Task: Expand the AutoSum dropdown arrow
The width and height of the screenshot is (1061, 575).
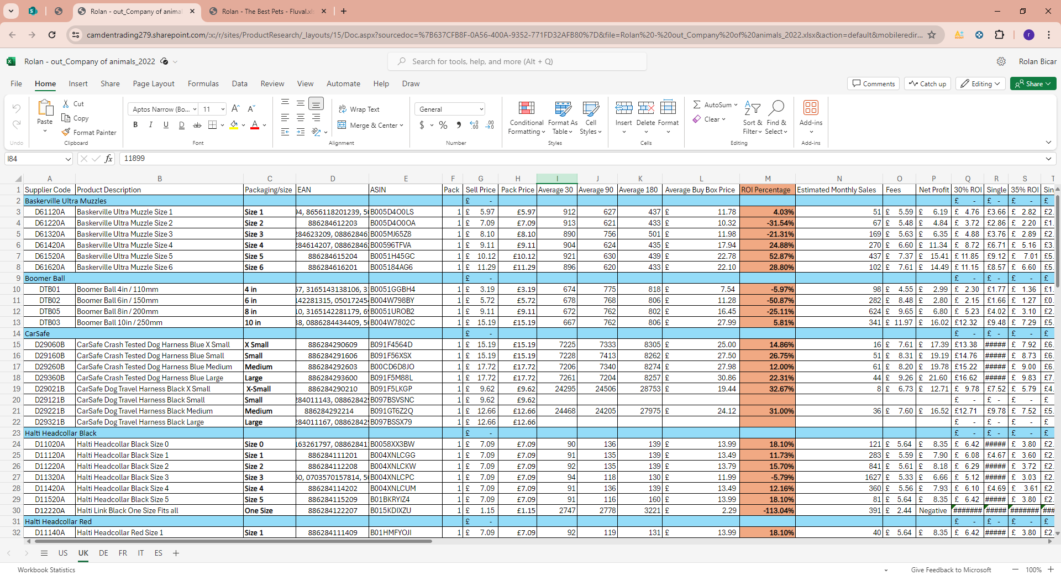Action: pyautogui.click(x=736, y=105)
